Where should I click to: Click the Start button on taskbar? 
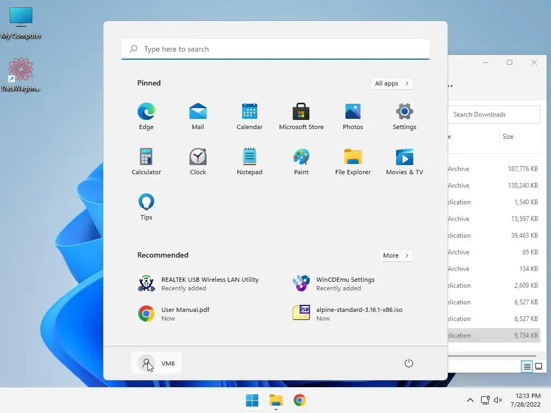coord(252,400)
